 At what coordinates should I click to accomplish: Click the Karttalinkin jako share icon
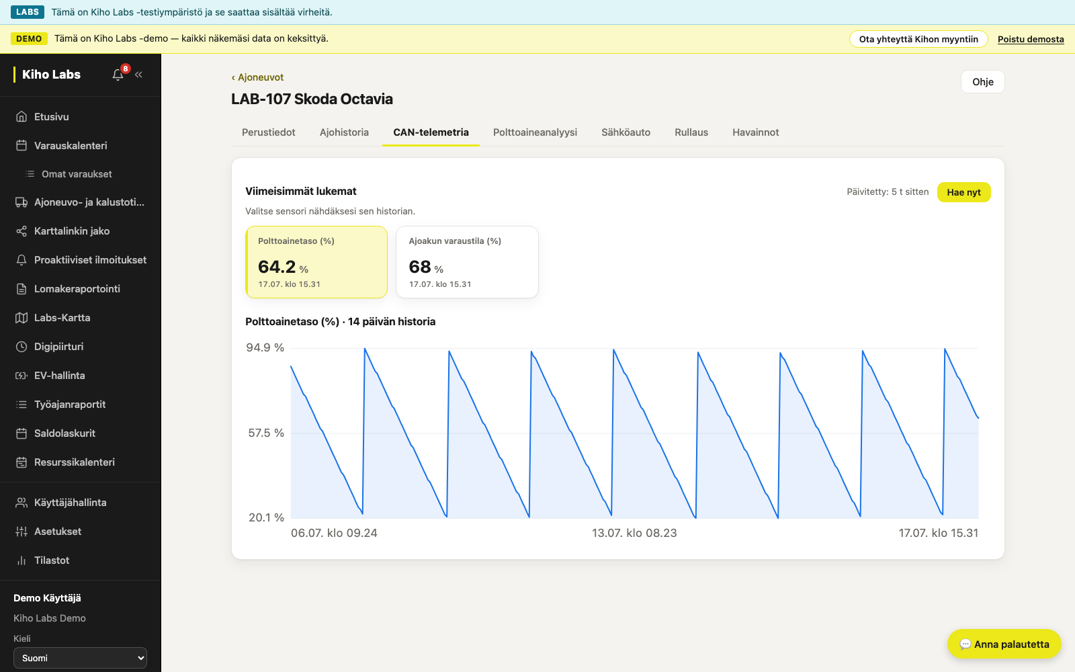coord(21,231)
